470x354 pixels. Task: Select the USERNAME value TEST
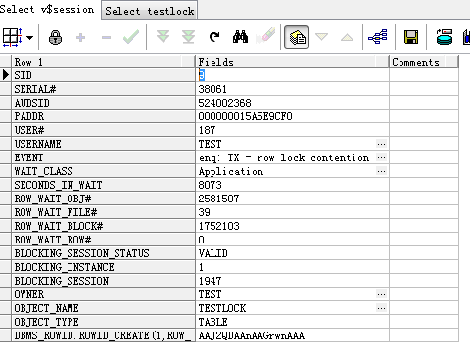click(x=211, y=144)
